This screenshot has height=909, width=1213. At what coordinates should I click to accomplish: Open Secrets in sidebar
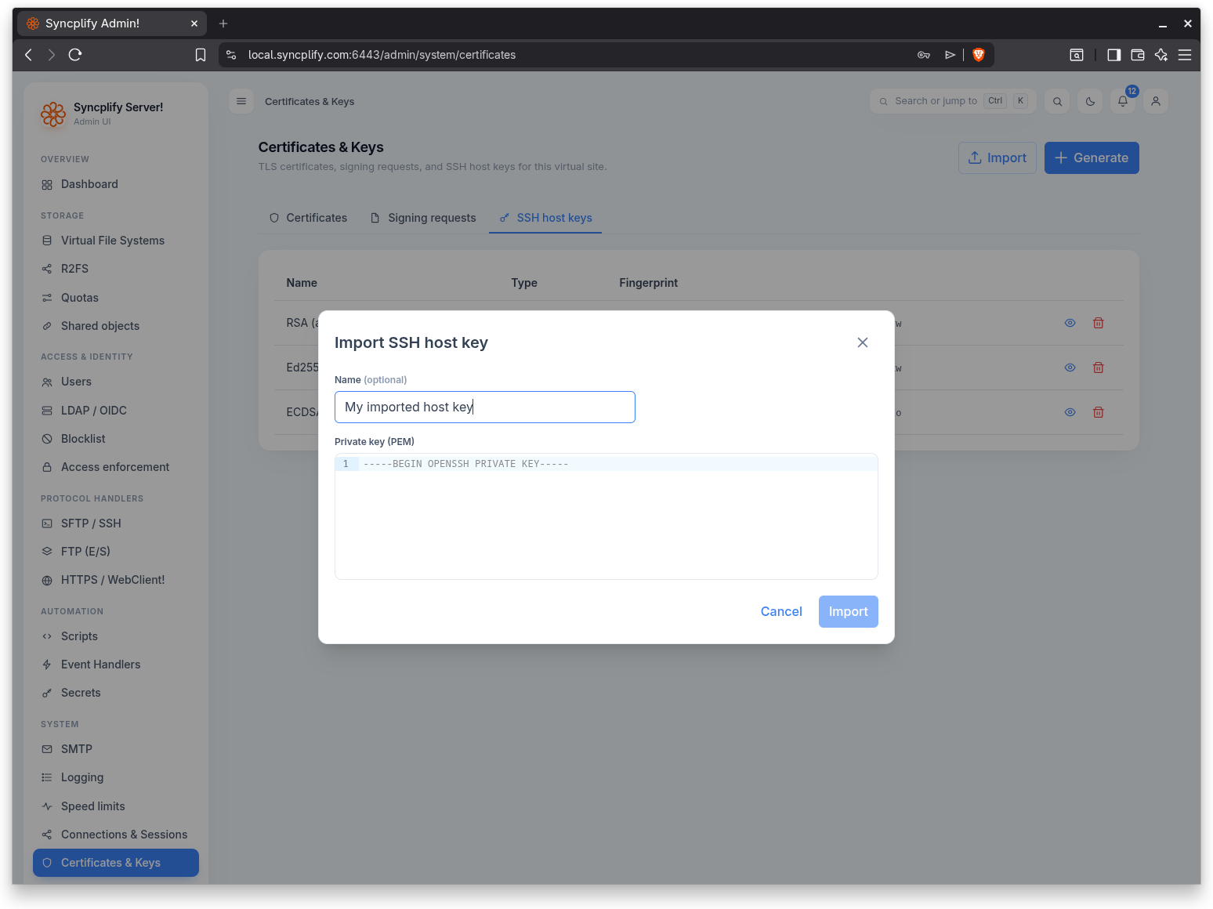point(116,693)
